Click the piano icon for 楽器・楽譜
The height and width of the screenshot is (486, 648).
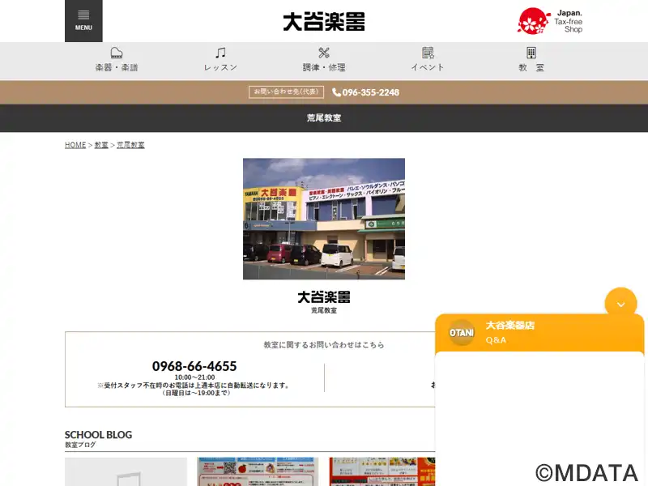[x=117, y=53]
